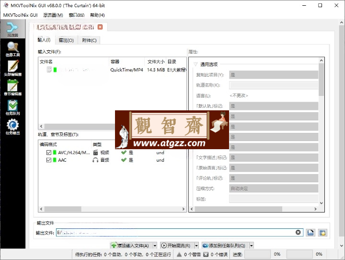Image resolution: width=345 pixels, height=260 pixels.
Task: Click the 添加到任务队列(Q) button
Action: (x=225, y=246)
